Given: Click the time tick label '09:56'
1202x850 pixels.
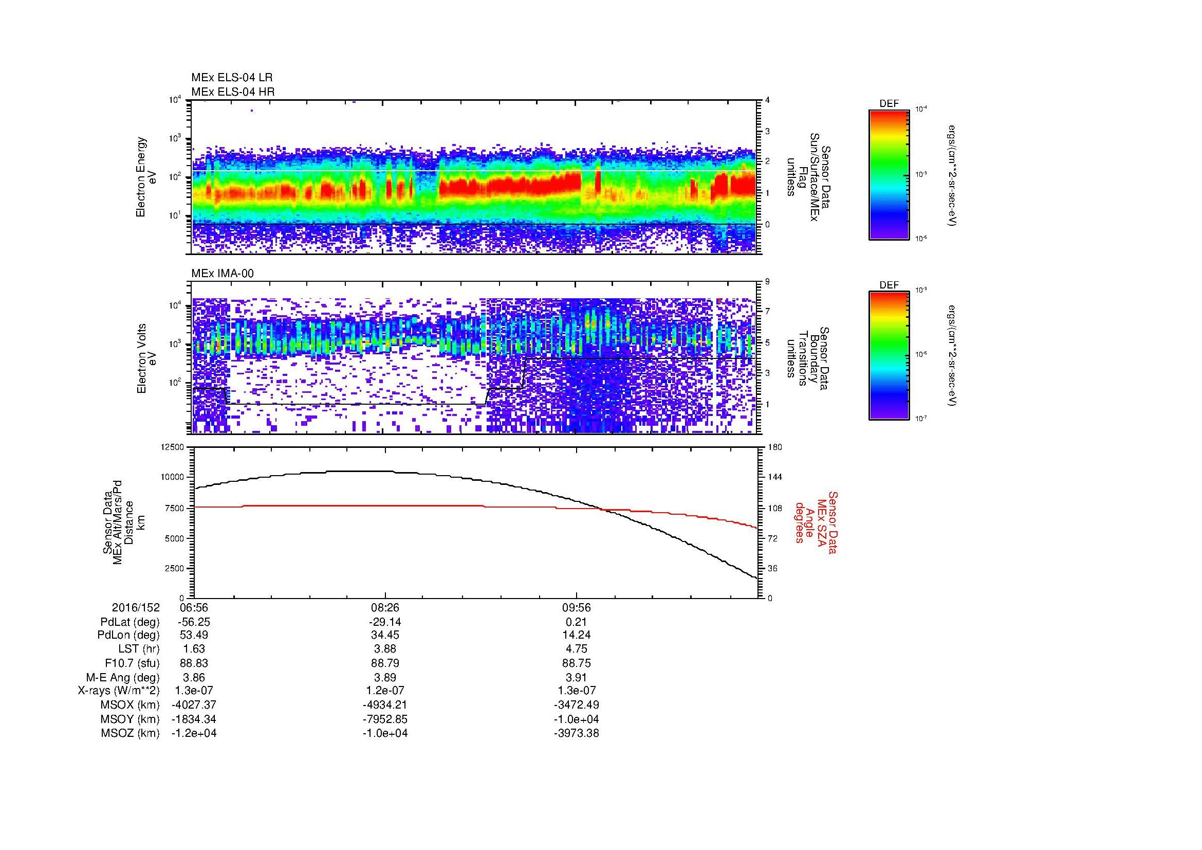Looking at the screenshot, I should [x=576, y=607].
